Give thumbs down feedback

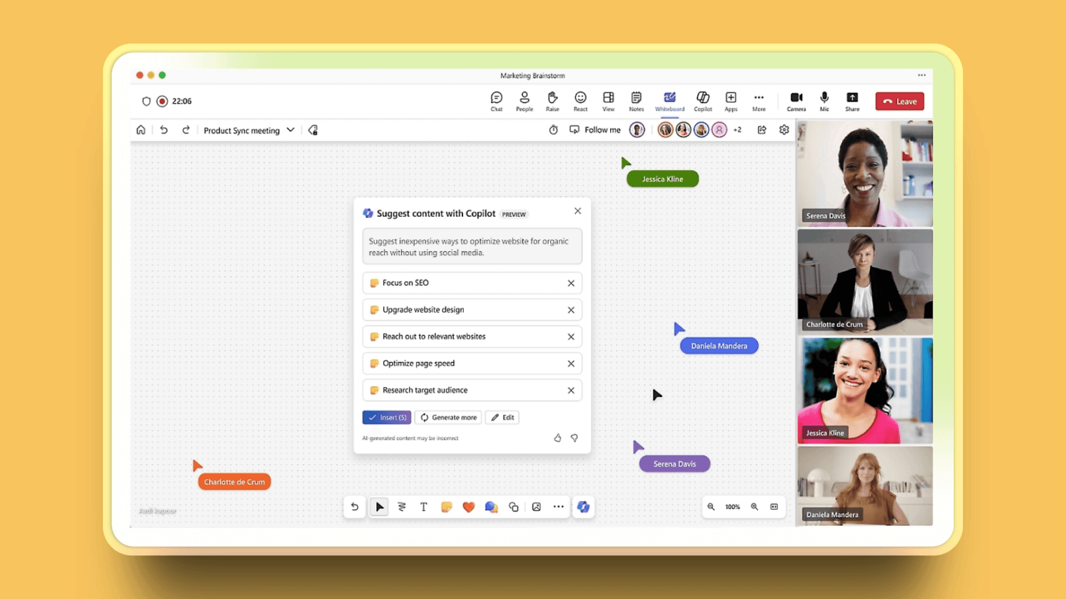coord(574,438)
